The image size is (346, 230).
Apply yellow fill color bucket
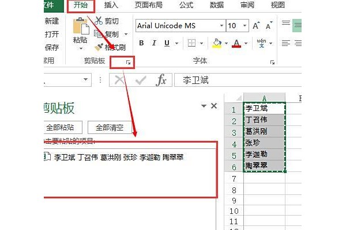click(x=217, y=43)
